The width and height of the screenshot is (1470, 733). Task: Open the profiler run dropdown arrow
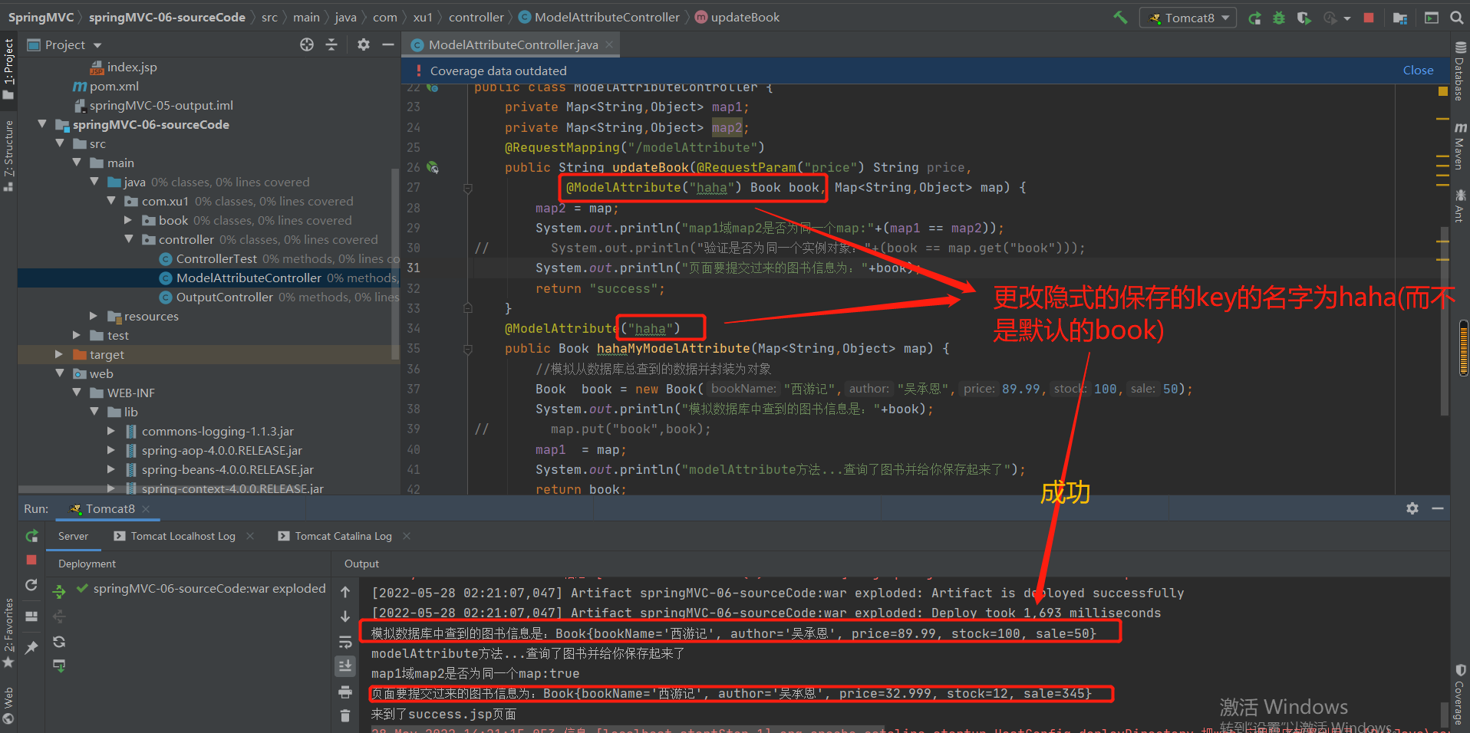pos(1348,18)
